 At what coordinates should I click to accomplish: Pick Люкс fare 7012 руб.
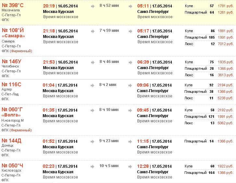[x=226, y=44]
